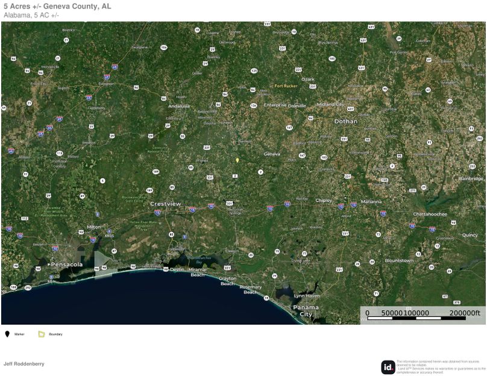
Task: Select the Dothan city label
Action: coord(347,122)
